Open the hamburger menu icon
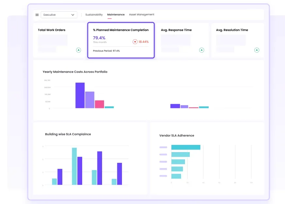 tap(37, 15)
